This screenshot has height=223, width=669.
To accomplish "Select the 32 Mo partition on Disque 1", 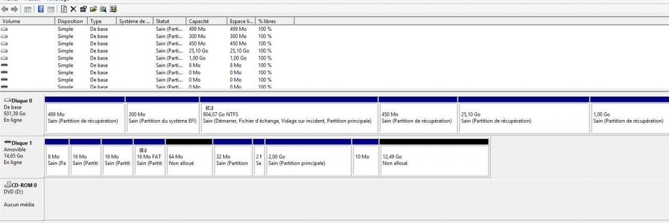I will [233, 157].
